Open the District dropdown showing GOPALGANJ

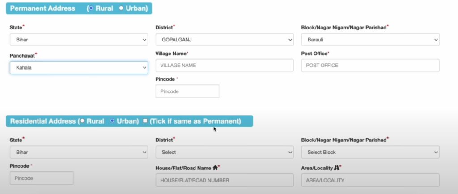(225, 40)
